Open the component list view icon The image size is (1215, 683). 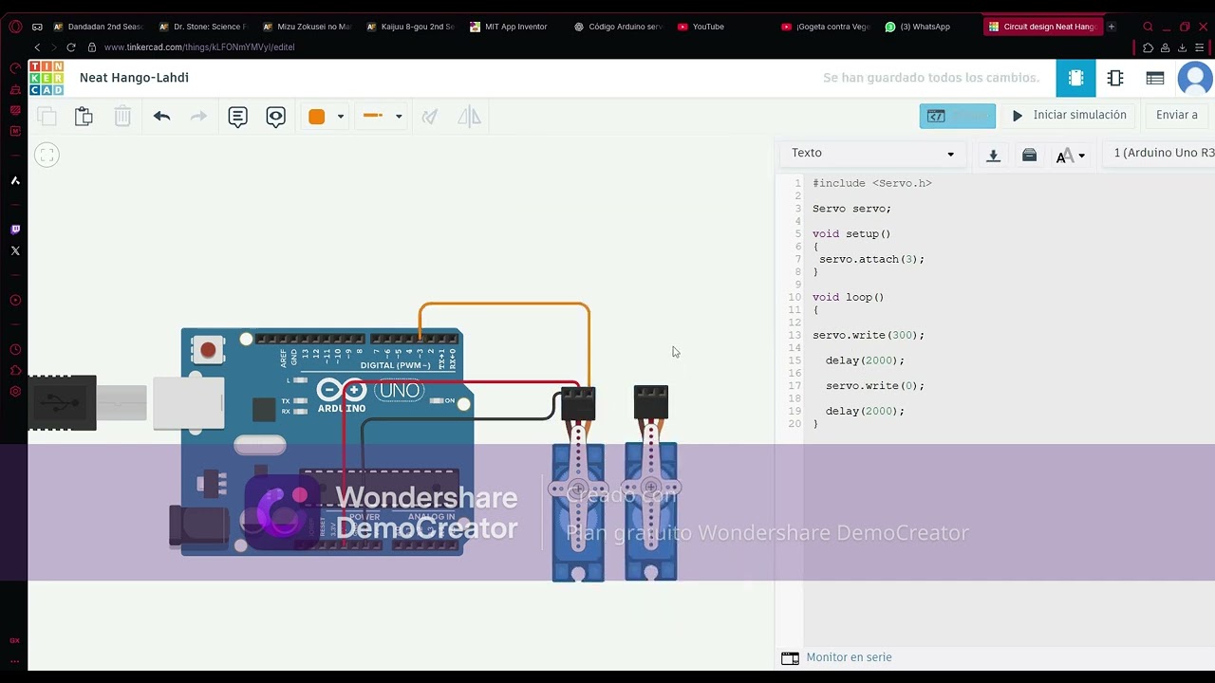(1155, 78)
